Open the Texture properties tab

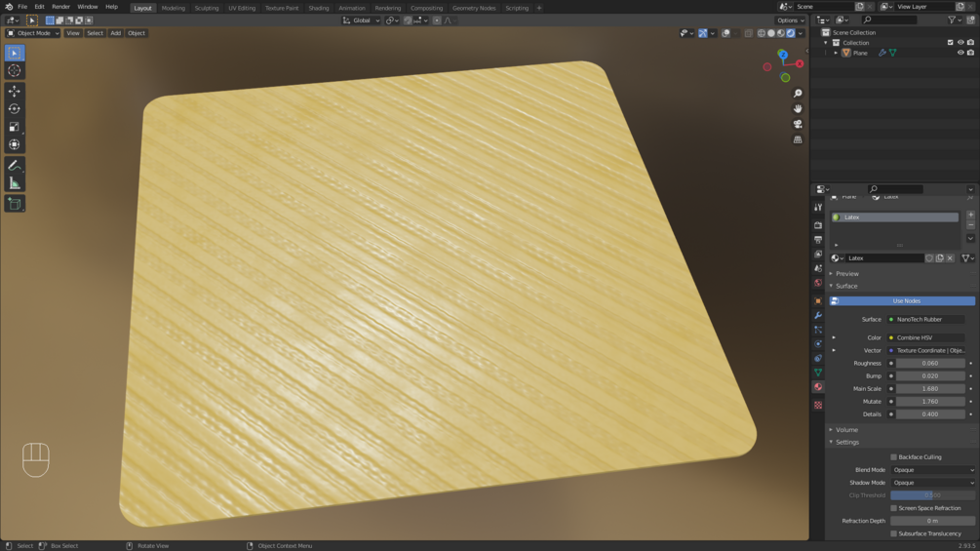tap(817, 406)
